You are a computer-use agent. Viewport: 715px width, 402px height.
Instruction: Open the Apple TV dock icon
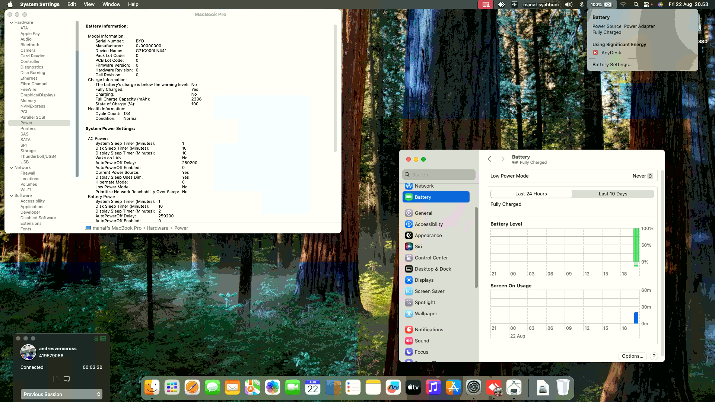tap(413, 387)
